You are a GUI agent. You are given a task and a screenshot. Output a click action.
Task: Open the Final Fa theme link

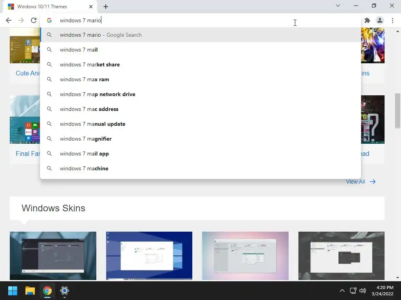click(28, 154)
